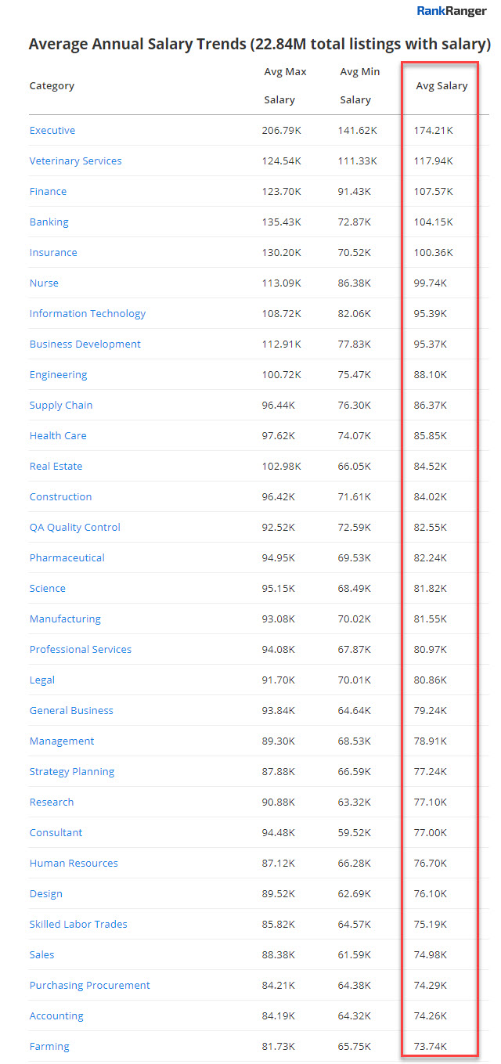
Task: Open the Executive category link
Action: [x=52, y=131]
